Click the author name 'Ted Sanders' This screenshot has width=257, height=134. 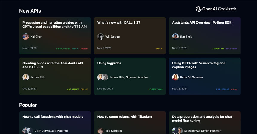[114, 131]
